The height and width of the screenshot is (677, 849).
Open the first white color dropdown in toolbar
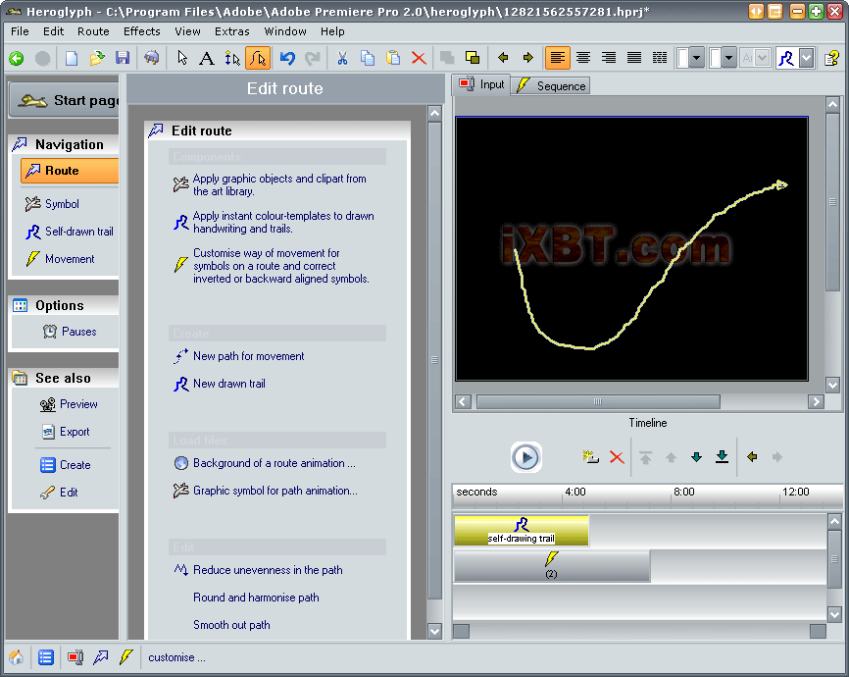coord(697,58)
